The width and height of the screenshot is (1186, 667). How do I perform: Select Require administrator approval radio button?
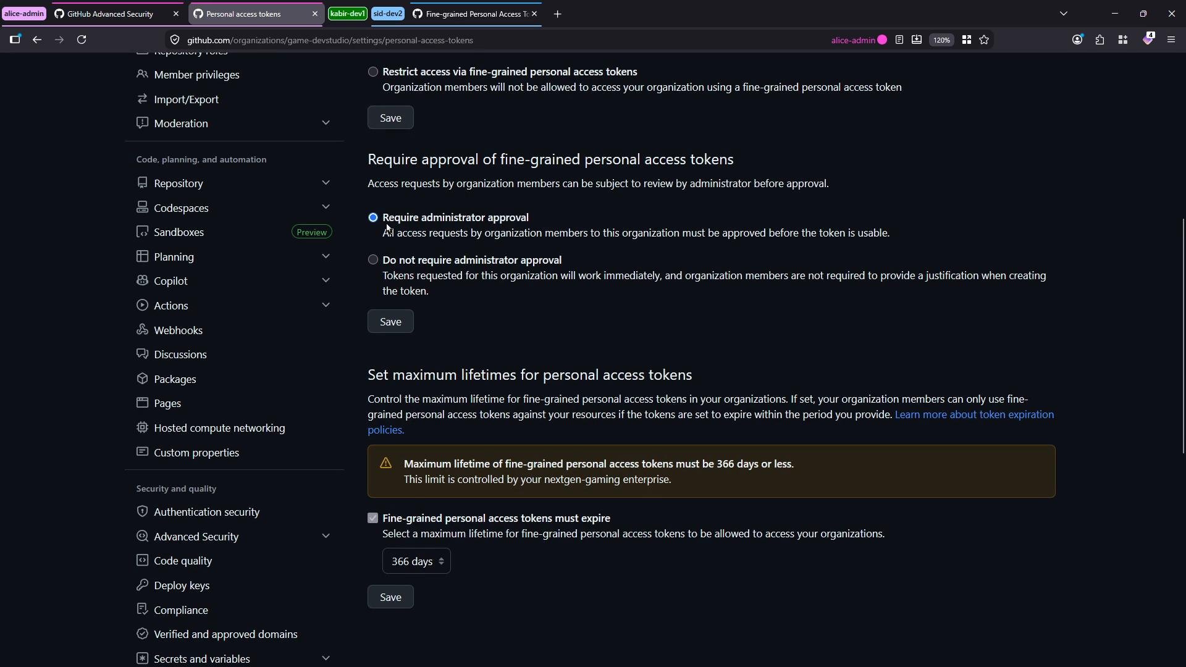[373, 217]
